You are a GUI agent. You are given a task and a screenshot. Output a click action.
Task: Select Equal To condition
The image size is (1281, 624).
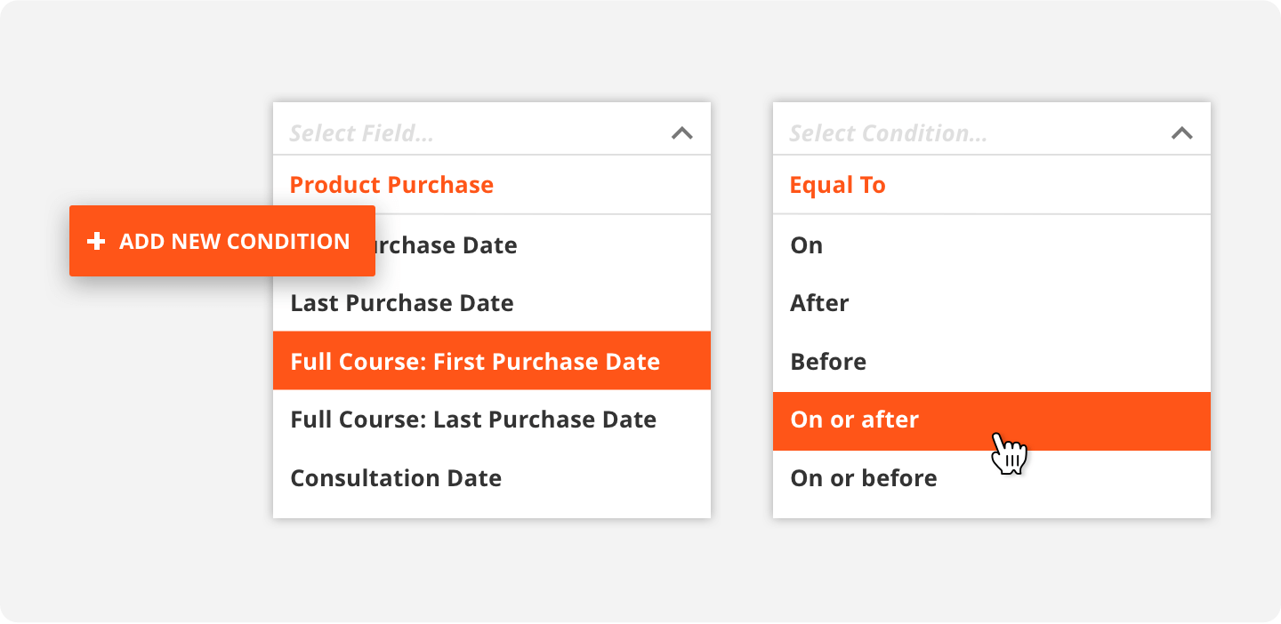click(x=837, y=184)
